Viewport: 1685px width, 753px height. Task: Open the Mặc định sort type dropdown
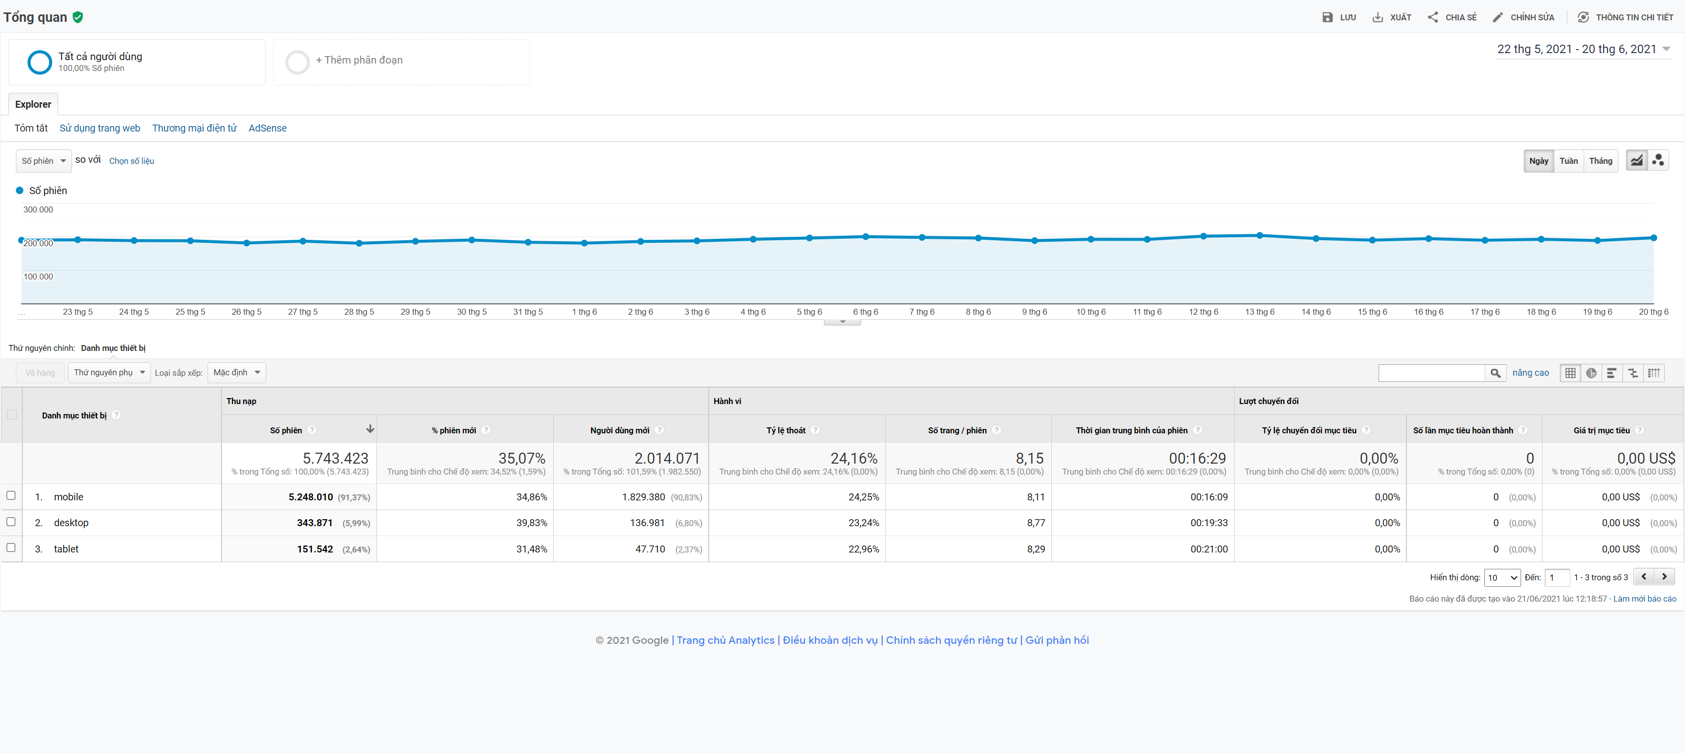pyautogui.click(x=236, y=373)
